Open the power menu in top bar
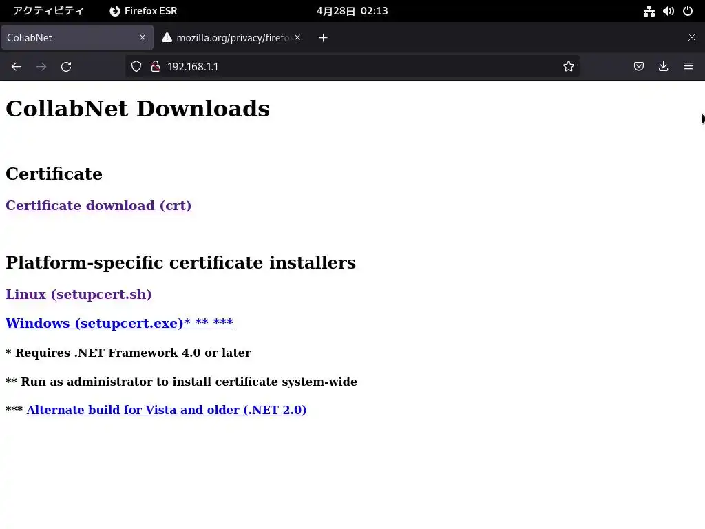This screenshot has width=705, height=529. [x=688, y=11]
